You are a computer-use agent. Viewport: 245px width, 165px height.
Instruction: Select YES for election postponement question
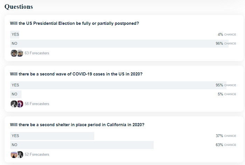point(123,35)
